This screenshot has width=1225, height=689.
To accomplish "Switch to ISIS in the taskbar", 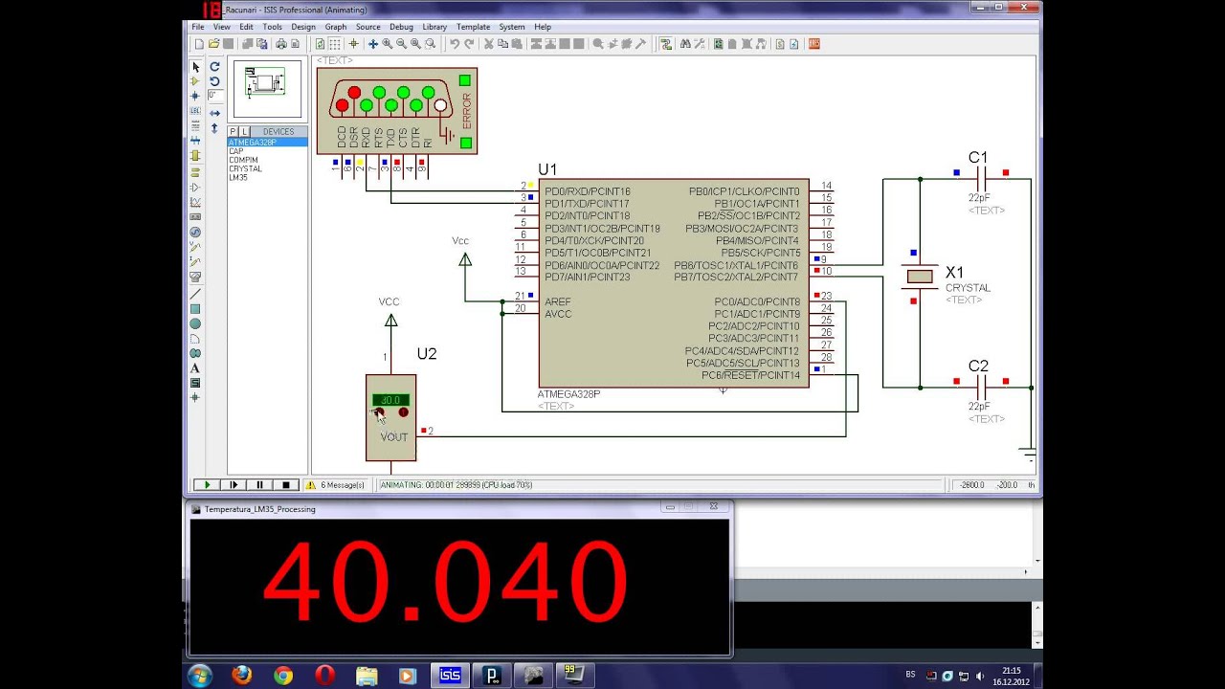I will coord(449,676).
